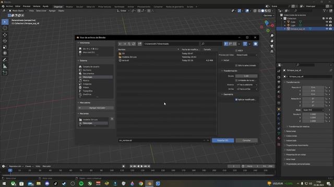334x187 pixels.
Task: Create a new folder in file browser
Action: pyautogui.click(x=140, y=44)
